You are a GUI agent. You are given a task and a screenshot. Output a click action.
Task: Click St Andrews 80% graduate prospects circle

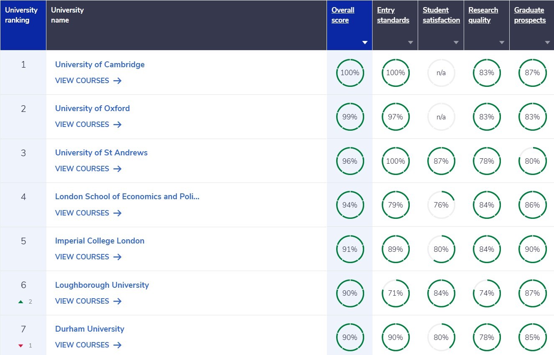click(532, 161)
